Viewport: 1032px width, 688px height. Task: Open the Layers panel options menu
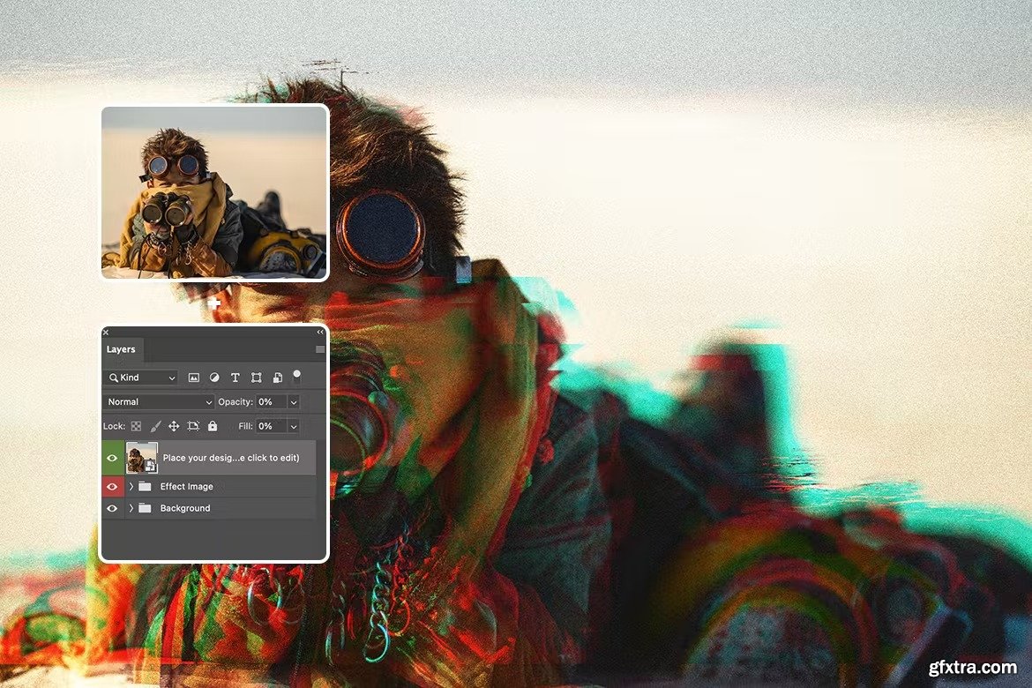(319, 349)
